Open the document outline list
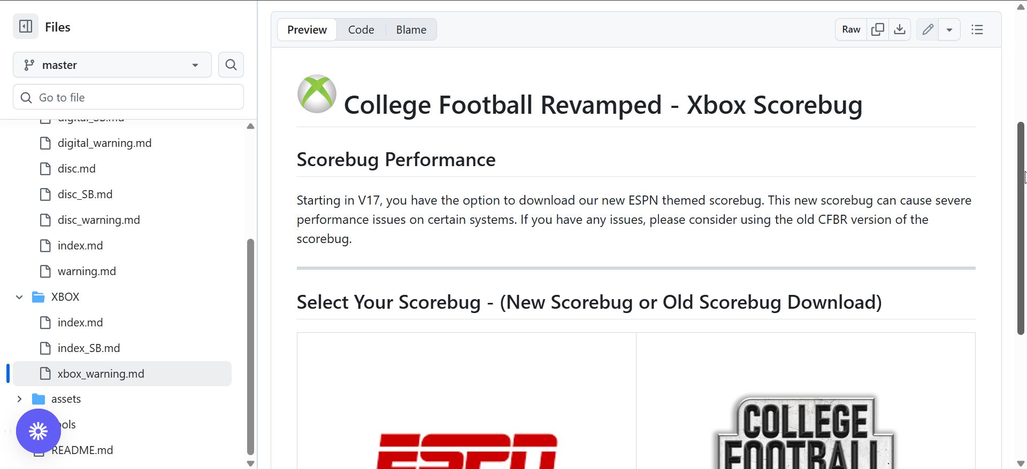The width and height of the screenshot is (1027, 469). (x=977, y=30)
